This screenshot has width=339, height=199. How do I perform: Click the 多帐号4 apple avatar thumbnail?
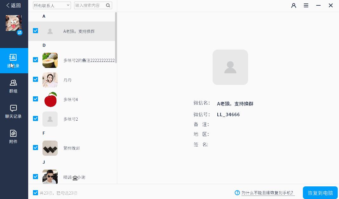(50, 99)
